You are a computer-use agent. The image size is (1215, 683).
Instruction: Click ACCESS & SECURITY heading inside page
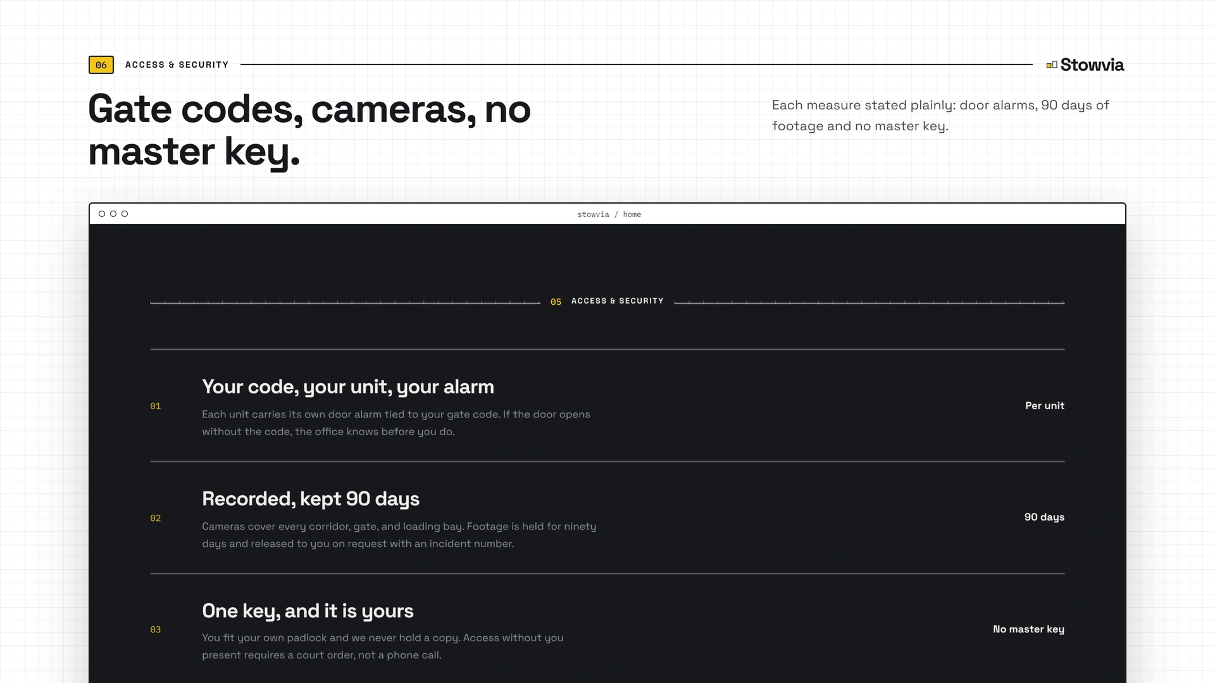(618, 301)
